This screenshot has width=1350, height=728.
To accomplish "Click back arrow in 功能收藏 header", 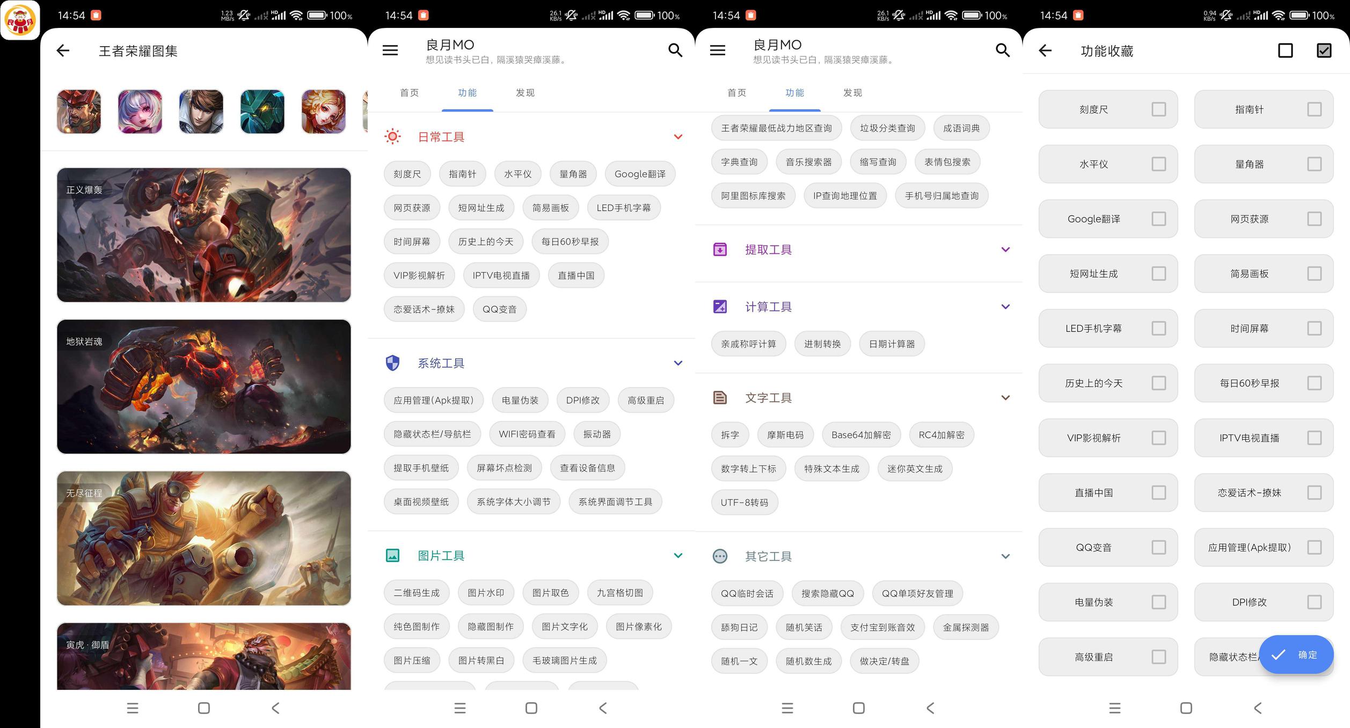I will point(1045,50).
